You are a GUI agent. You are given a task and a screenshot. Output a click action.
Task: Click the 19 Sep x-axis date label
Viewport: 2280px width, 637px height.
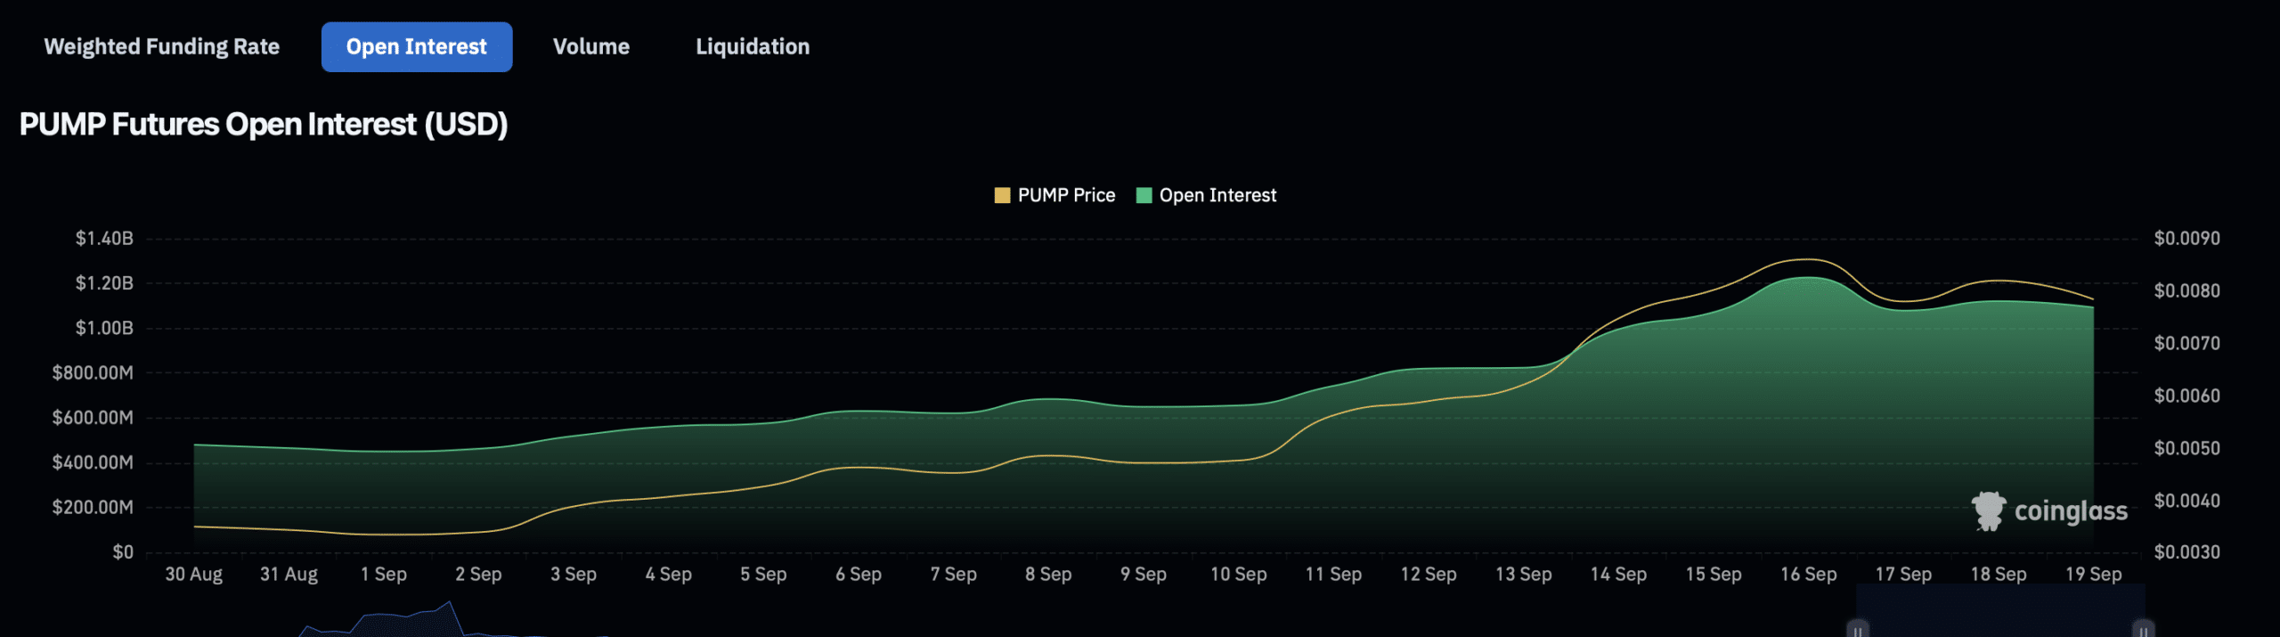coord(2093,575)
